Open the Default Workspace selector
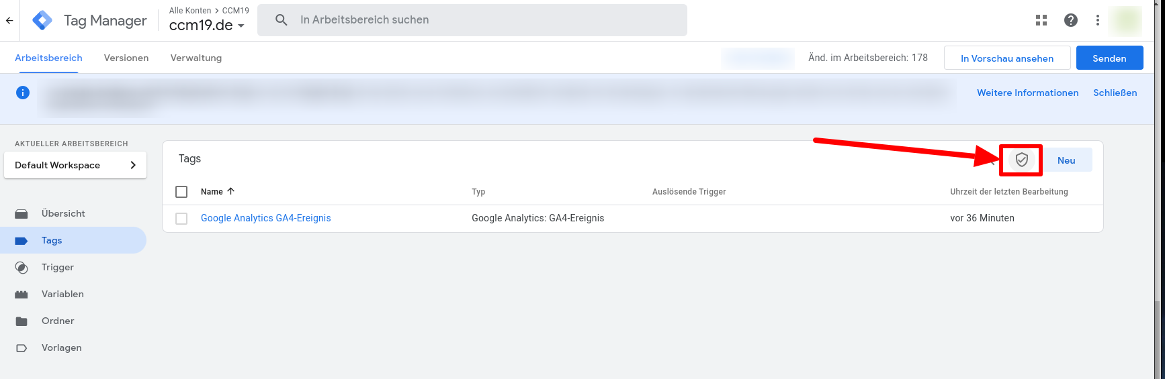 click(x=75, y=165)
